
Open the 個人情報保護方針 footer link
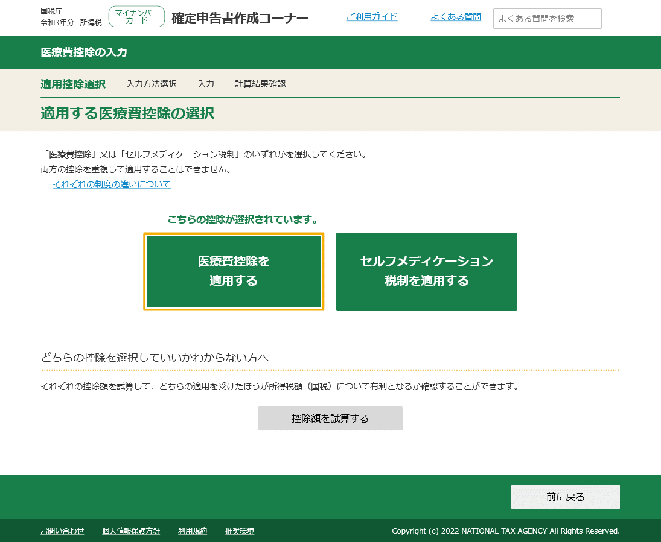132,531
